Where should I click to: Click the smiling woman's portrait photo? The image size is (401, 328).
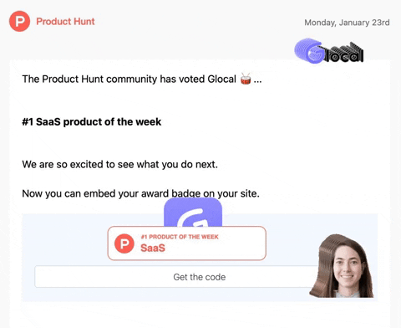click(x=342, y=266)
